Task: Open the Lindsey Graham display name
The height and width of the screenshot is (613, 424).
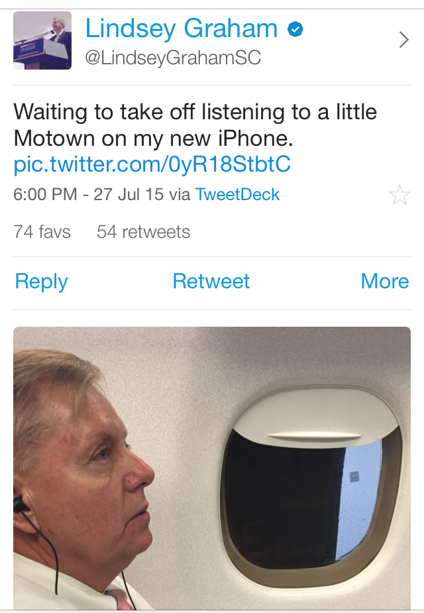Action: pos(181,28)
